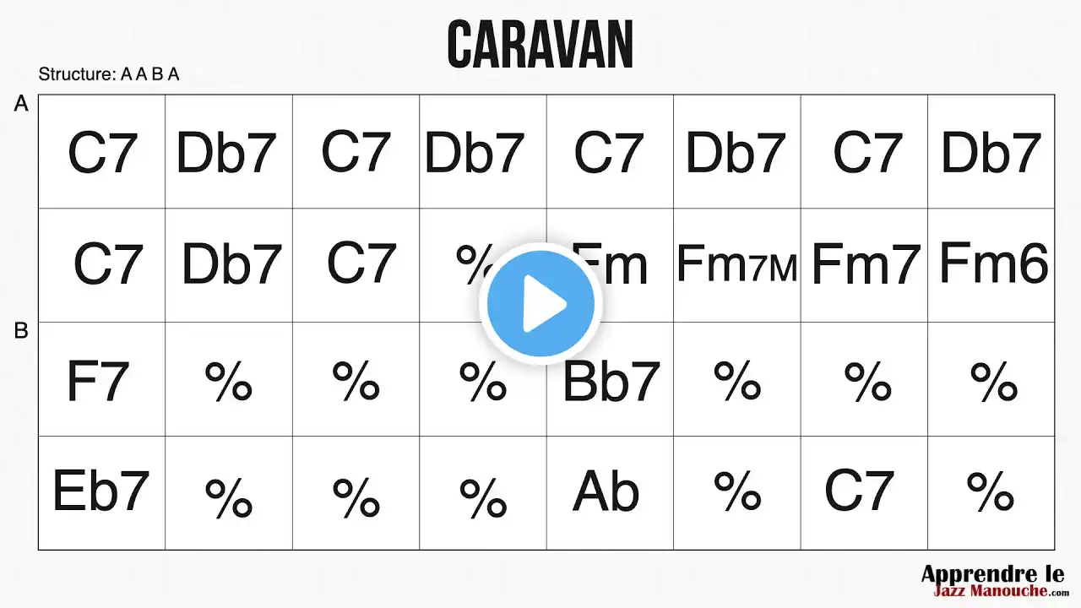This screenshot has height=608, width=1081.
Task: Select the Ab chord cell
Action: [606, 491]
